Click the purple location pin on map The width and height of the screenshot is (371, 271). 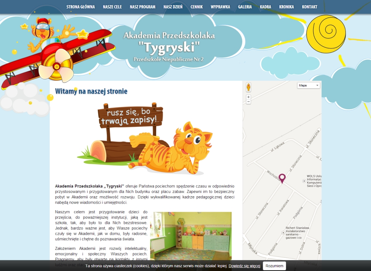282,178
